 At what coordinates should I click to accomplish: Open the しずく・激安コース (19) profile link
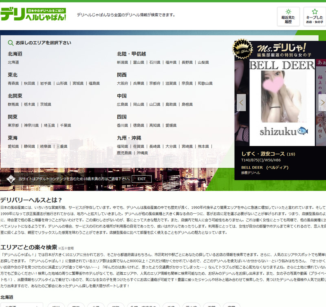268,154
